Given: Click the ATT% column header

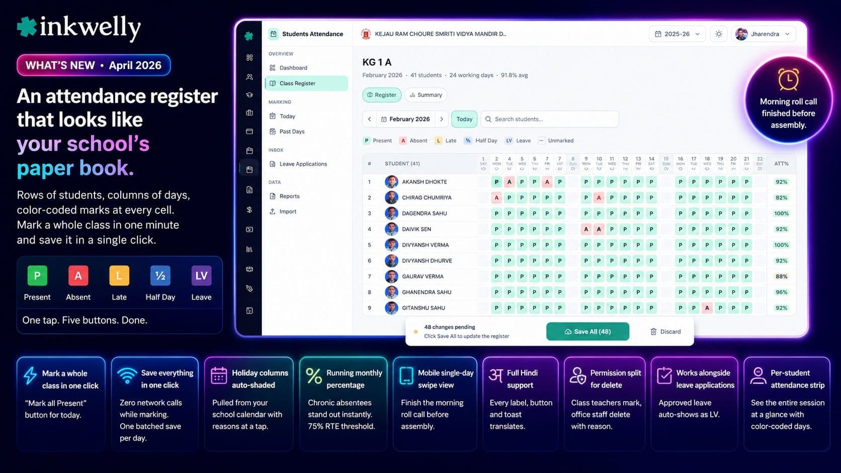Looking at the screenshot, I should 781,164.
